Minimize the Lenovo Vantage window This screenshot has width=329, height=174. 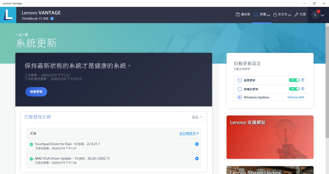304,3
